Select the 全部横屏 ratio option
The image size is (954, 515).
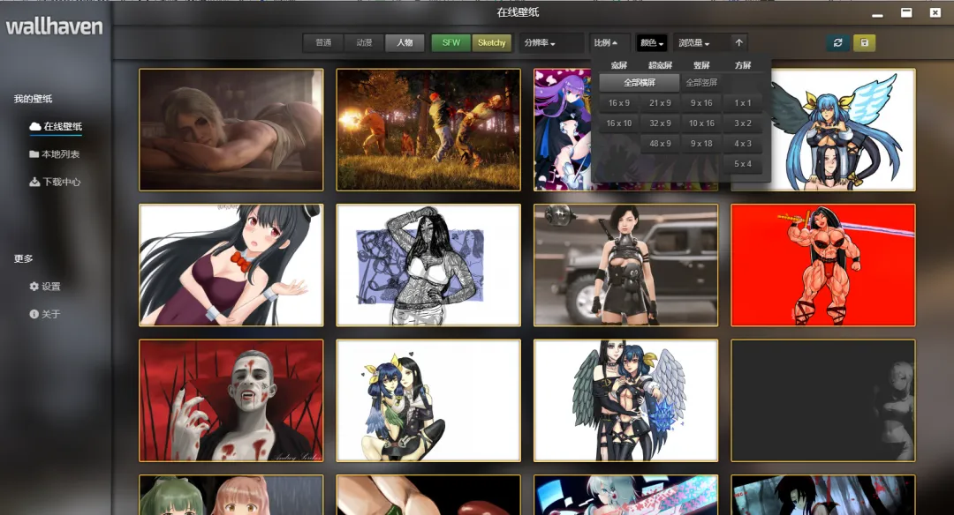point(640,82)
